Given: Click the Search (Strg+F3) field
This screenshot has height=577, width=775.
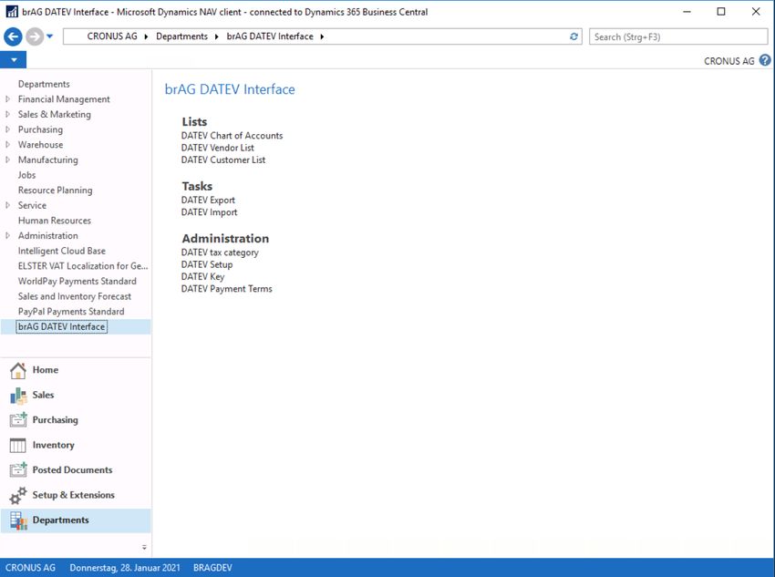Looking at the screenshot, I should coord(678,36).
